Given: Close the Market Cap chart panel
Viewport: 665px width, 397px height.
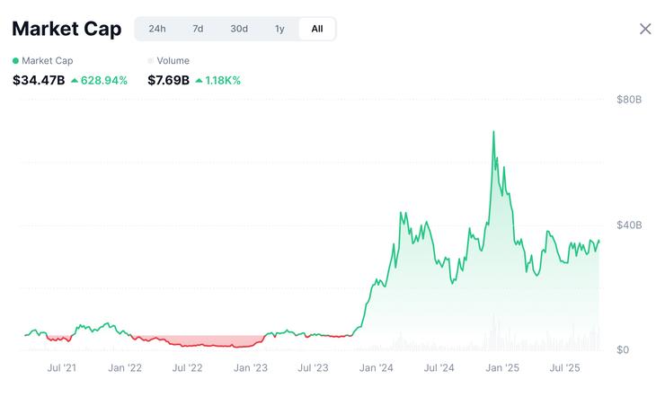Looking at the screenshot, I should pos(645,29).
